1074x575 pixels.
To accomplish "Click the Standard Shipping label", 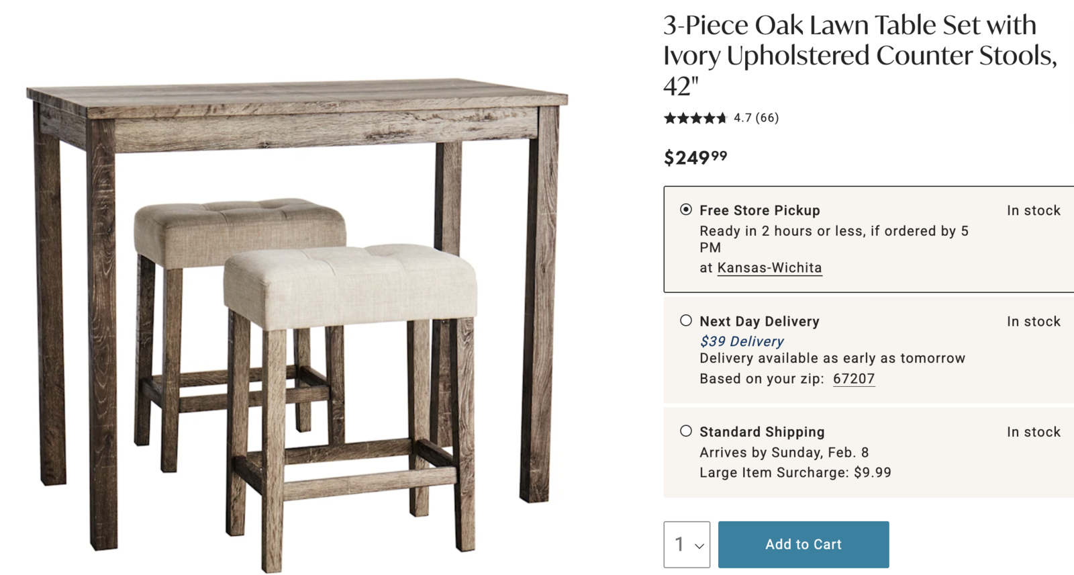I will 762,432.
